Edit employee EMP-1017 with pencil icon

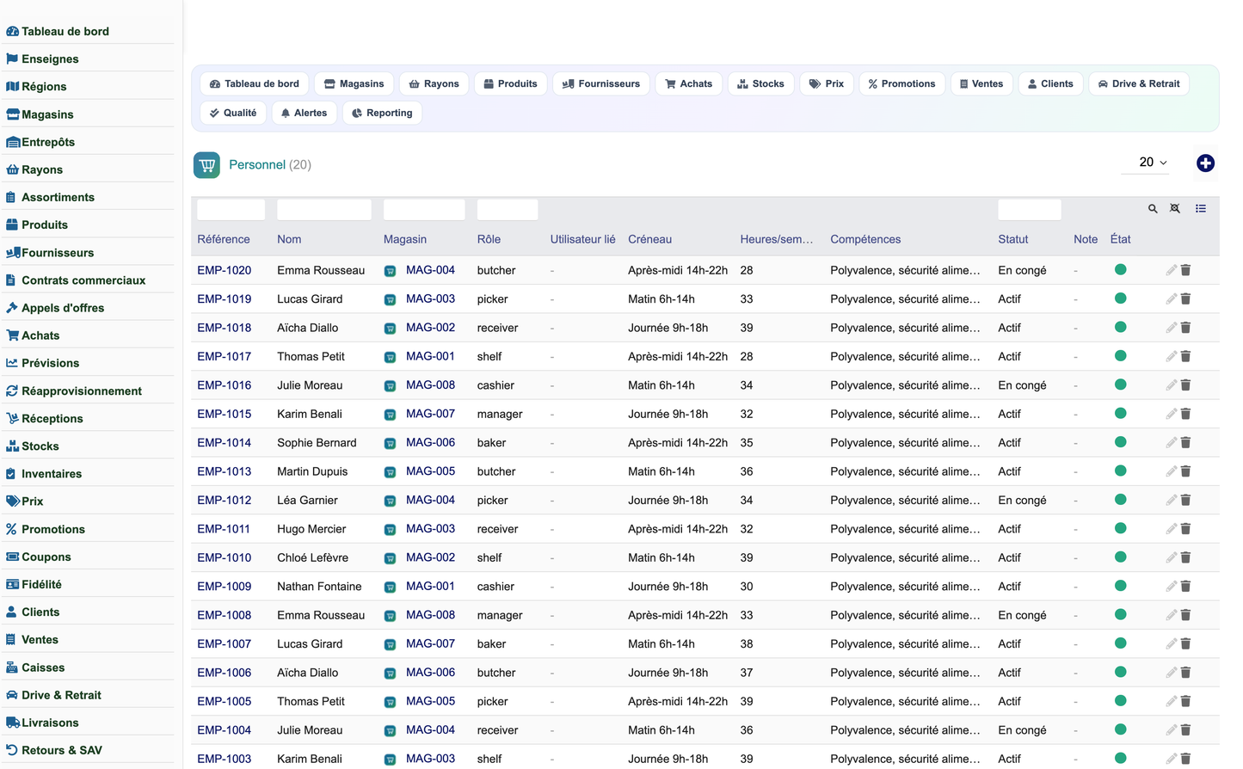point(1171,356)
